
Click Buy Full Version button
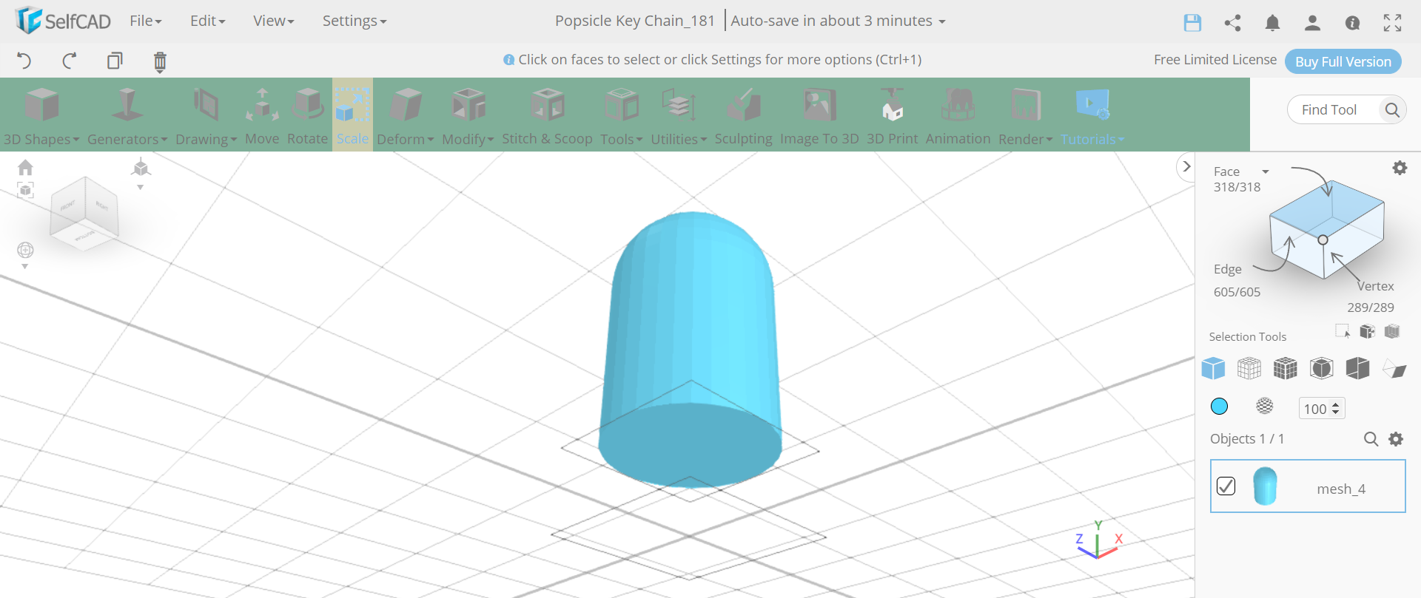(x=1343, y=61)
